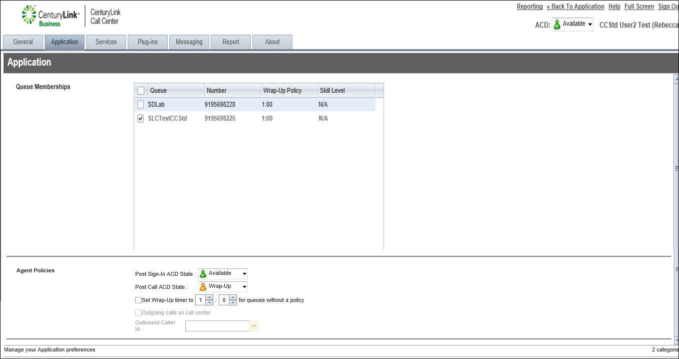The width and height of the screenshot is (679, 359).
Task: Decrease the Wrap-Up timer minutes value
Action: (209, 303)
